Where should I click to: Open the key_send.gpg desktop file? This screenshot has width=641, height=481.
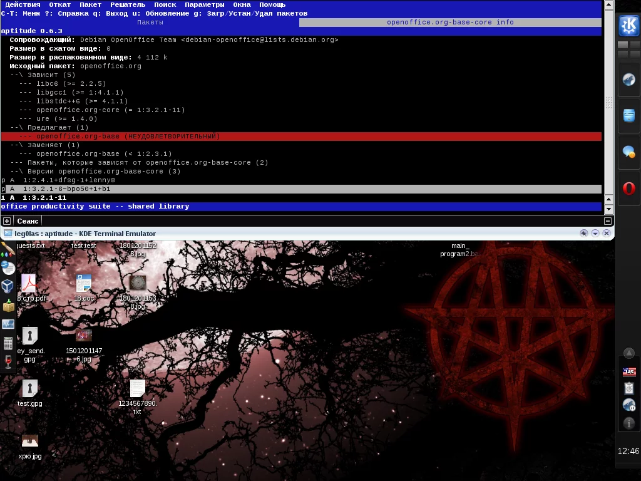[x=30, y=344]
